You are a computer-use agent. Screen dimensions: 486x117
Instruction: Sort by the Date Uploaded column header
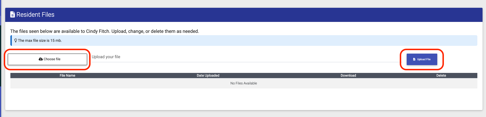pyautogui.click(x=208, y=76)
